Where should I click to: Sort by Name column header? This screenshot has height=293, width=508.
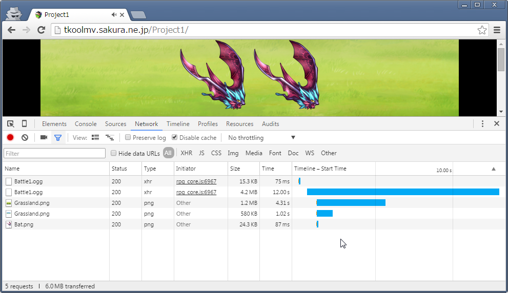coord(56,169)
